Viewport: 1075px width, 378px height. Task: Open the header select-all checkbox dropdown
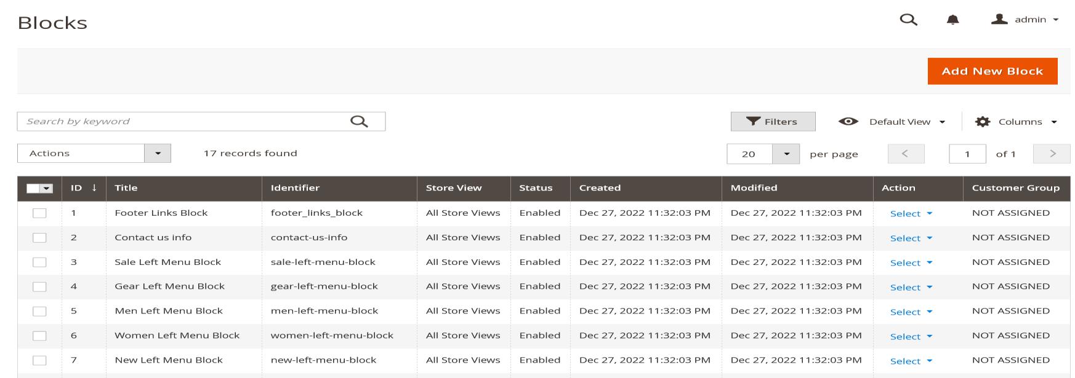[x=46, y=189]
